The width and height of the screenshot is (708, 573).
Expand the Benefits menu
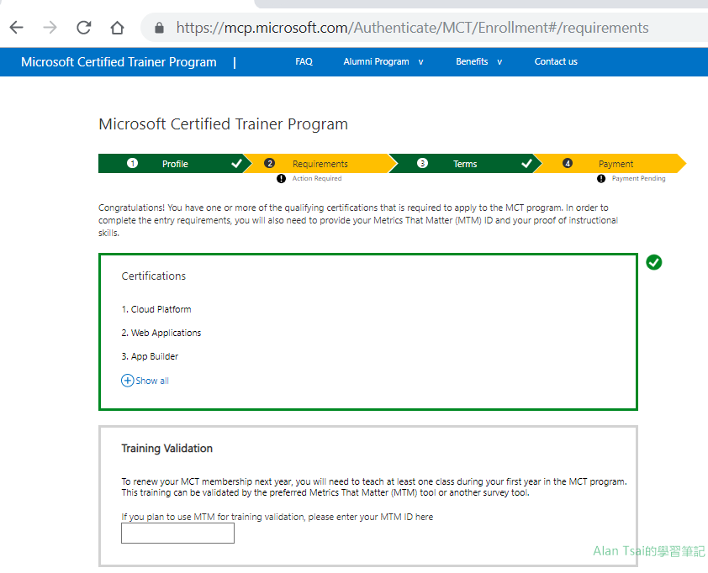[478, 61]
